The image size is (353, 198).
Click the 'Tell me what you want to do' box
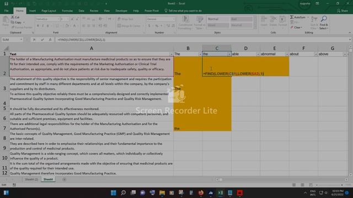pos(183,11)
